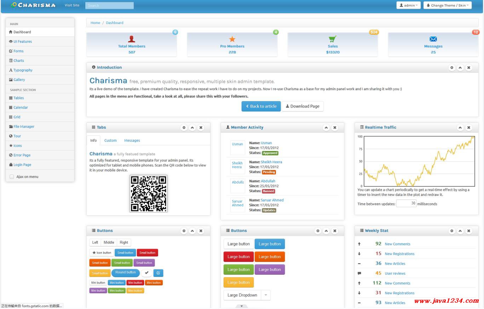
Task: Open the admin user dropdown
Action: pyautogui.click(x=408, y=5)
